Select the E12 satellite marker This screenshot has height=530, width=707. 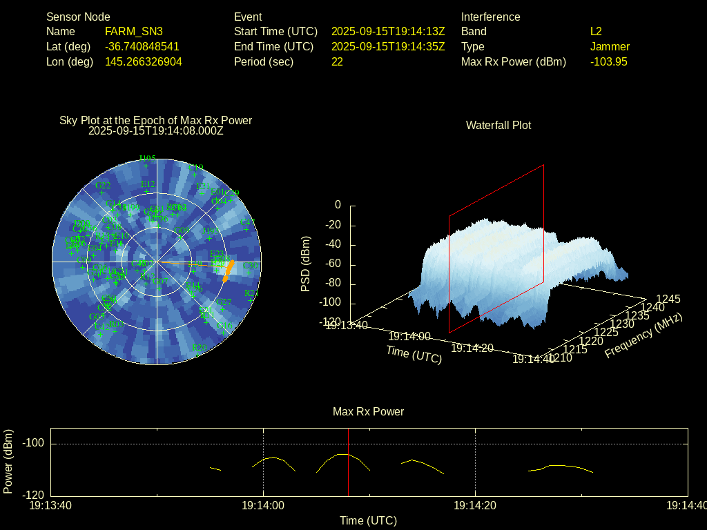147,193
